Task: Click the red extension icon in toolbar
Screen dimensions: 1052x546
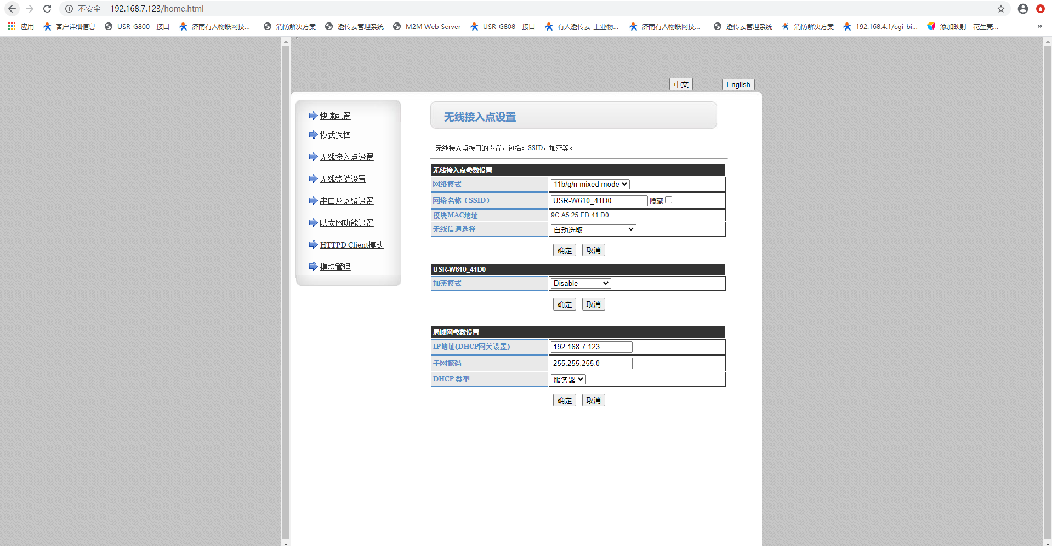Action: (x=1040, y=9)
